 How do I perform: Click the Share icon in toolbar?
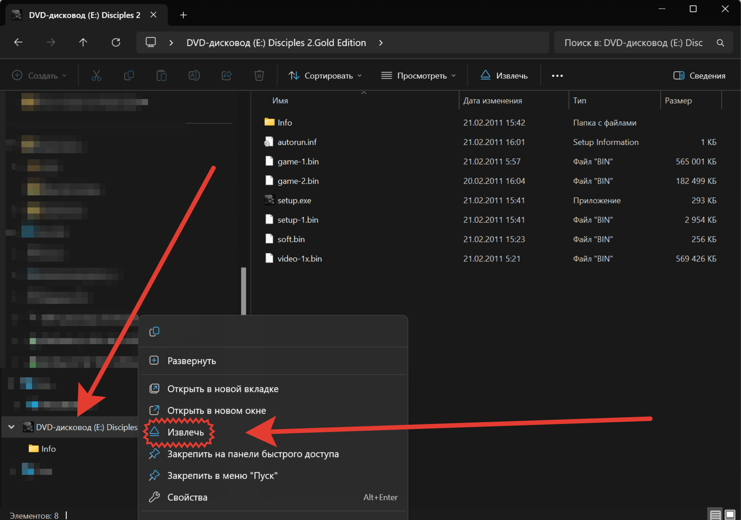[x=227, y=76]
